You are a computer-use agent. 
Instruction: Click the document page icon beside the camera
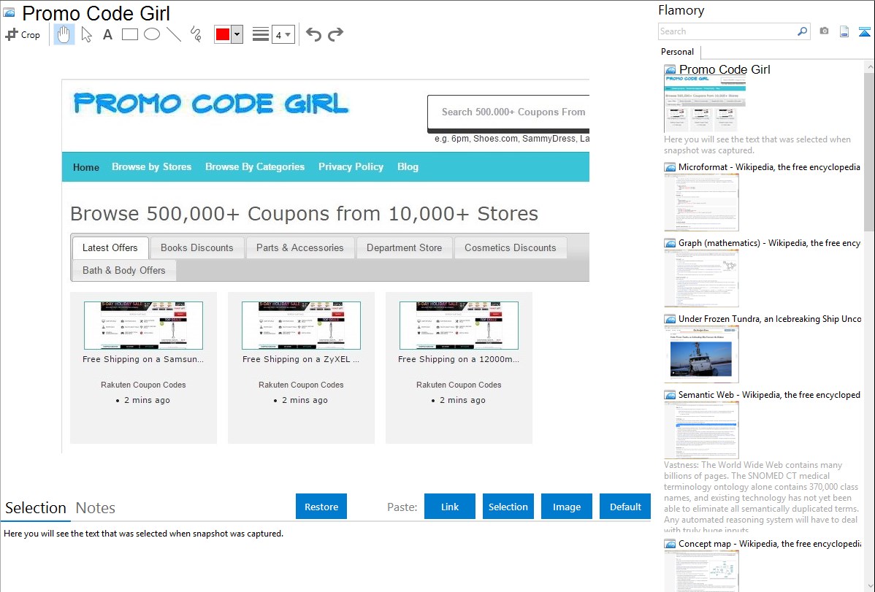point(844,31)
